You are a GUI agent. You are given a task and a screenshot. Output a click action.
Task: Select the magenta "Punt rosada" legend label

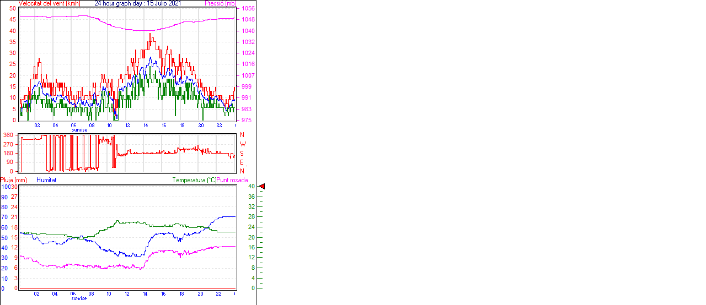[232, 180]
